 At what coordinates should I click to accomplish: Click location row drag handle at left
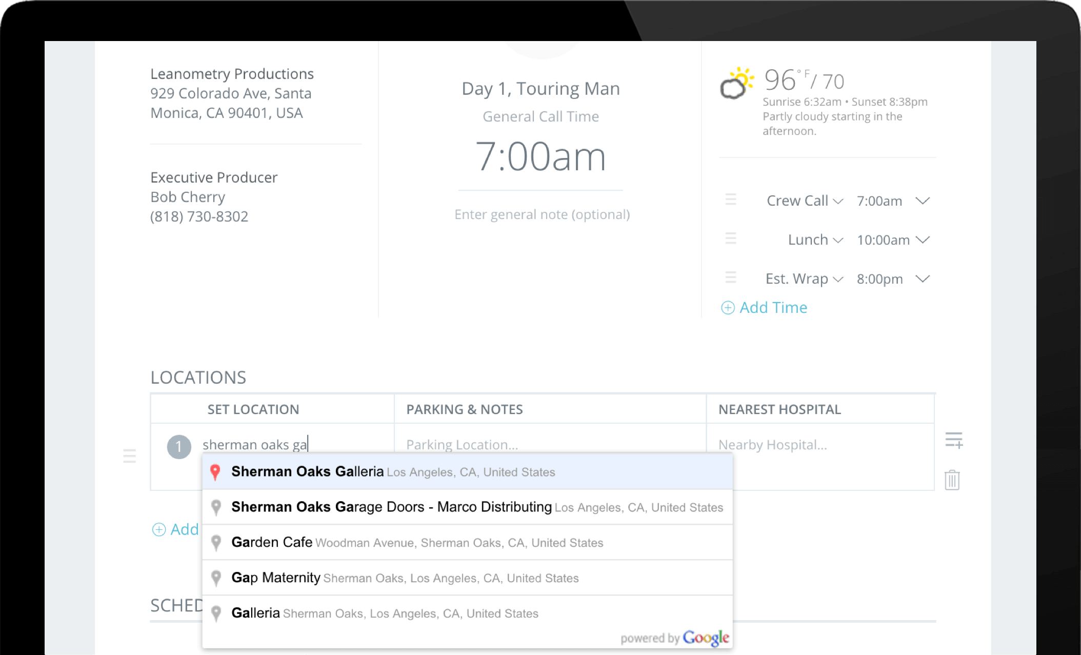[130, 456]
